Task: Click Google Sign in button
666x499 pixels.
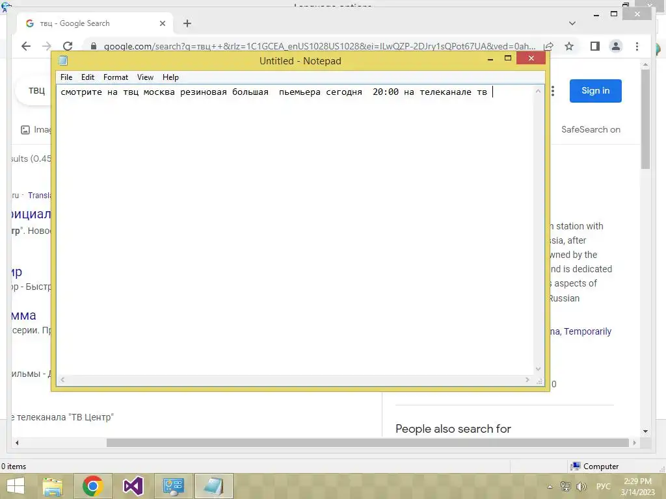Action: 596,91
